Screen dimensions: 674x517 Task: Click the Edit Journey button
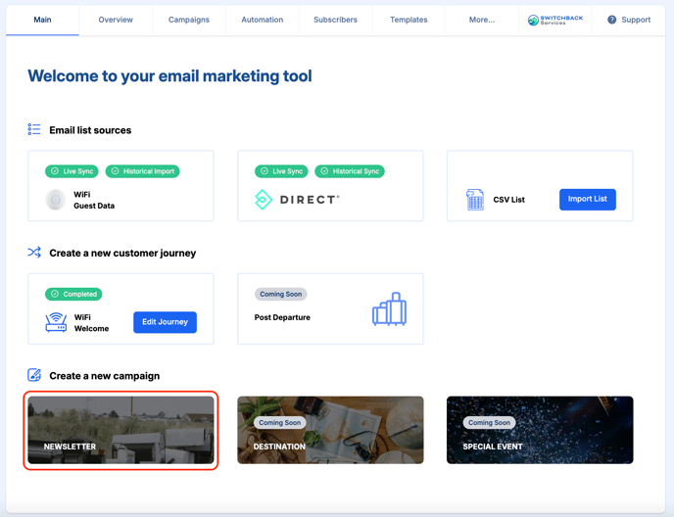165,322
